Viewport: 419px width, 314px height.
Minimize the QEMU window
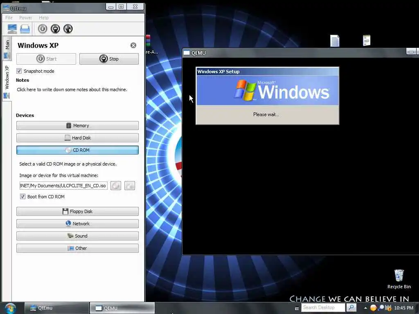click(x=411, y=52)
